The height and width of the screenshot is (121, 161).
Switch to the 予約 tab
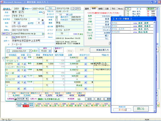pyautogui.click(x=114, y=9)
